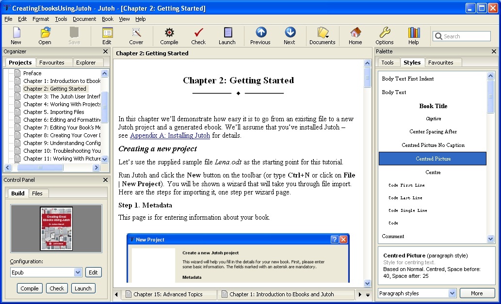
Task: Click document editor scrollbar up arrow
Action: (368, 63)
